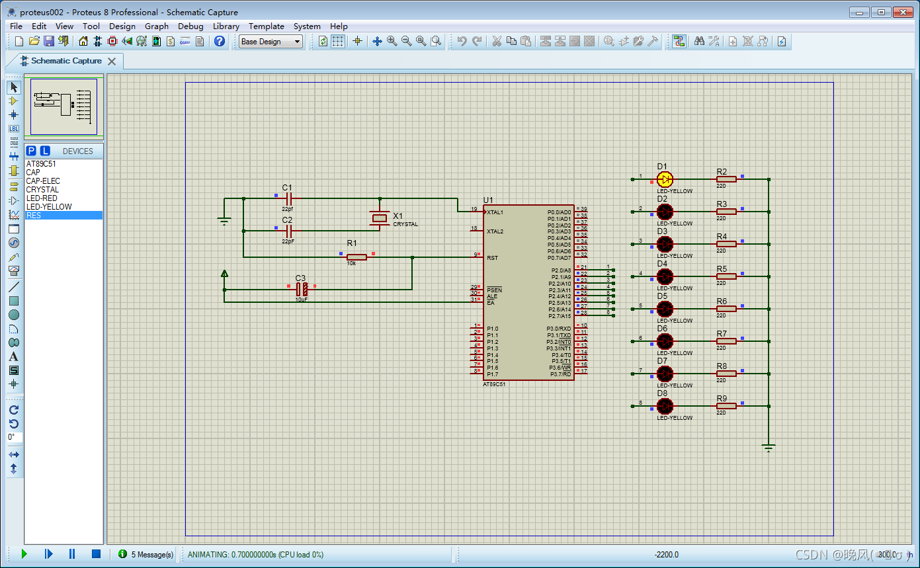The width and height of the screenshot is (920, 568).
Task: Select Component Mode tool
Action: [x=14, y=101]
